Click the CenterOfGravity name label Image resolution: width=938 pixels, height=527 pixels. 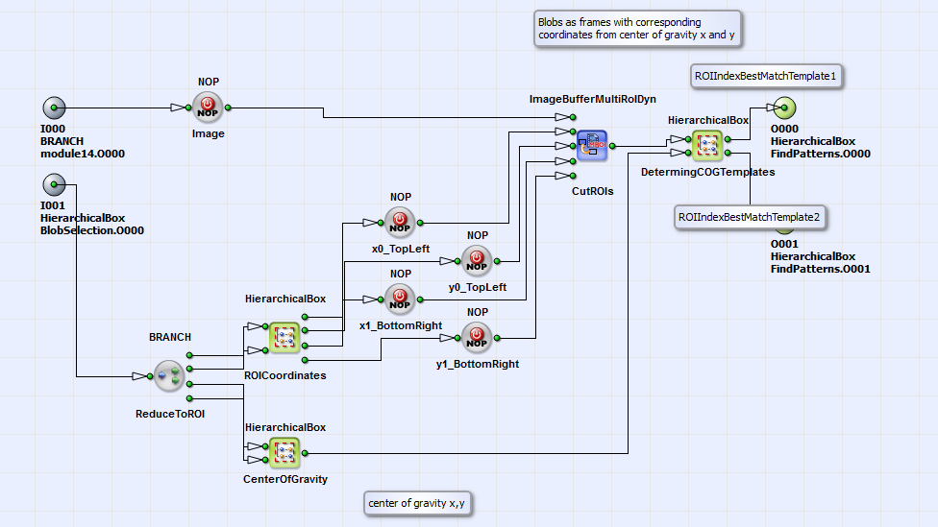point(284,479)
